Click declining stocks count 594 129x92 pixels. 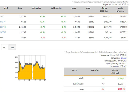point(103,89)
